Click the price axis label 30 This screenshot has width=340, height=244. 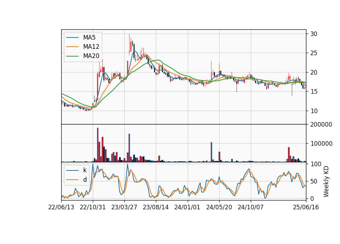(x=314, y=34)
